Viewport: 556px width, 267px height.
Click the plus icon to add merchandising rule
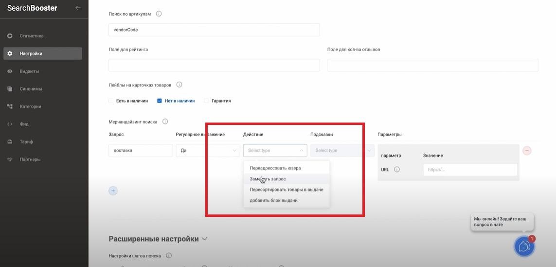(x=113, y=191)
